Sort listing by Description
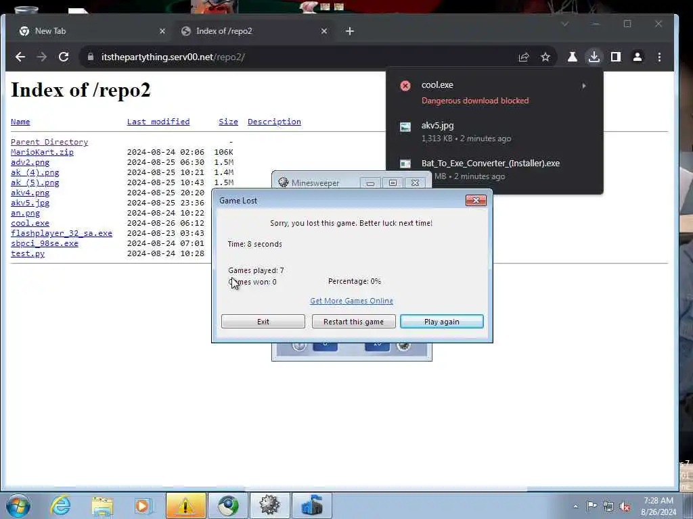693x519 pixels. coord(274,122)
